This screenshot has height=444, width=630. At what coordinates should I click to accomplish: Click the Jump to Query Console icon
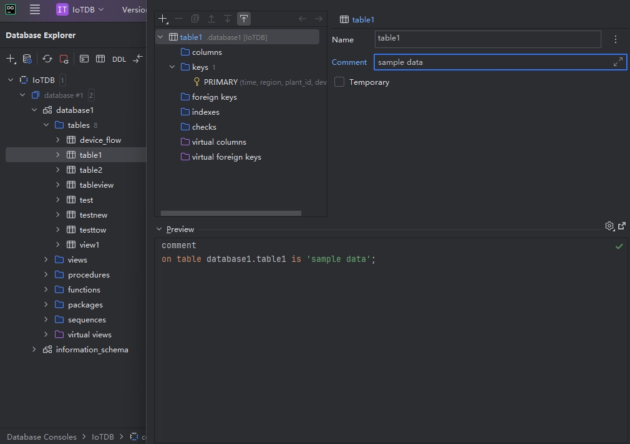[x=84, y=59]
